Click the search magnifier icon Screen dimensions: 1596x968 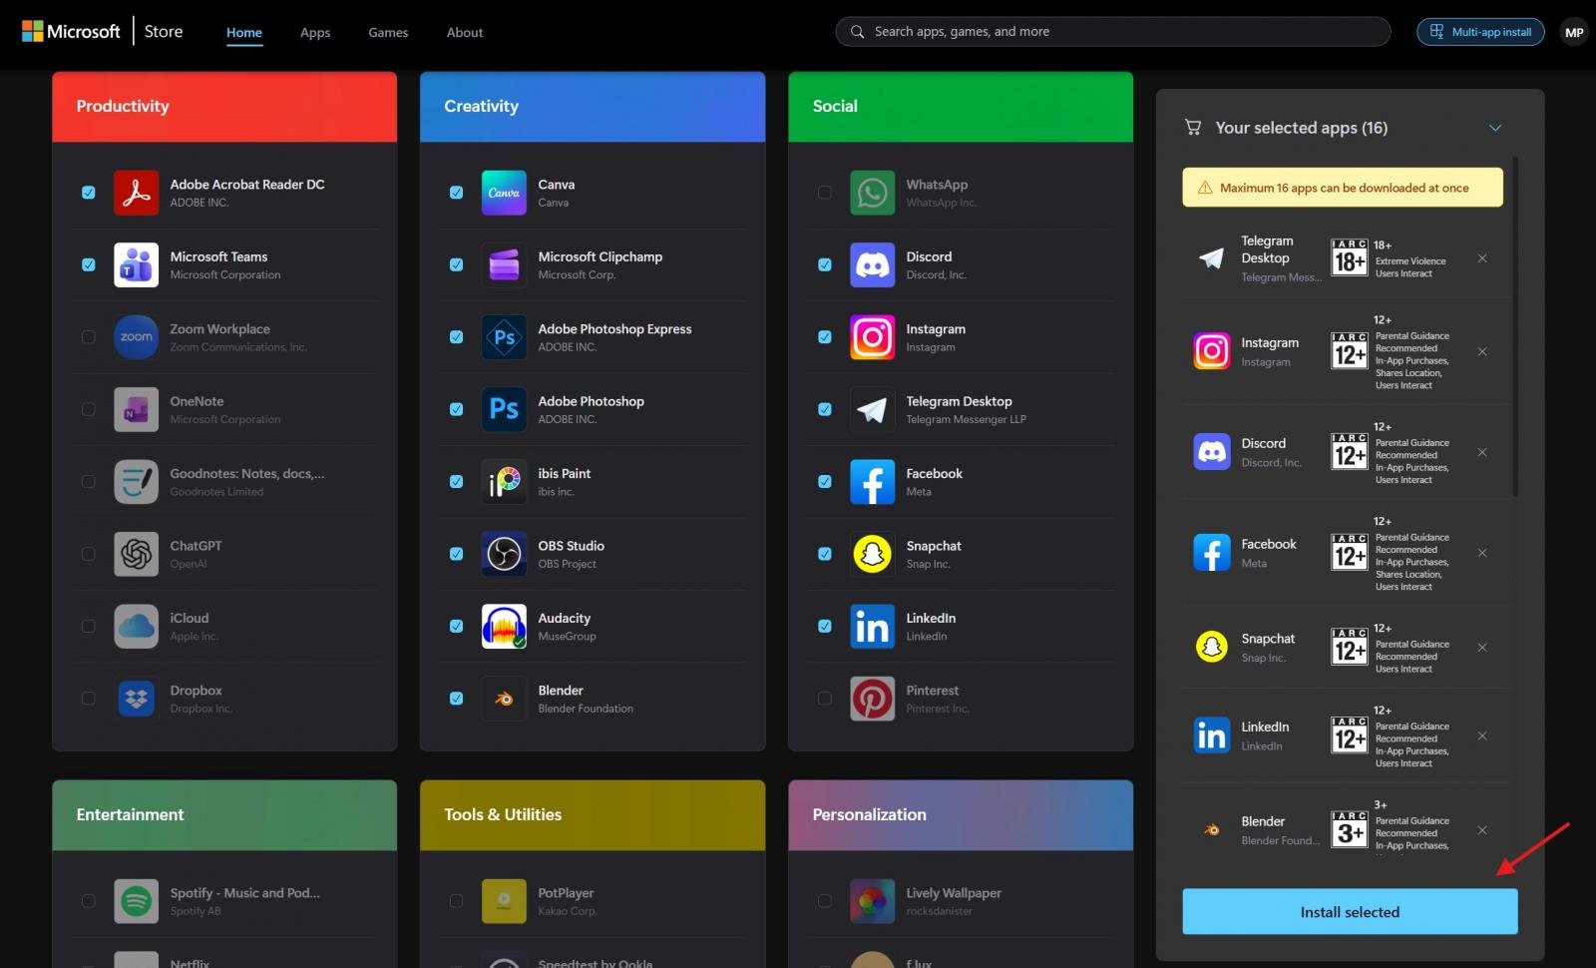click(857, 31)
